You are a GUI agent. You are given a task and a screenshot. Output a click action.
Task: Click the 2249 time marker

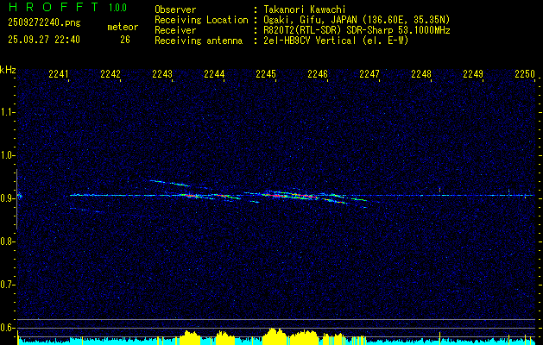click(x=473, y=74)
